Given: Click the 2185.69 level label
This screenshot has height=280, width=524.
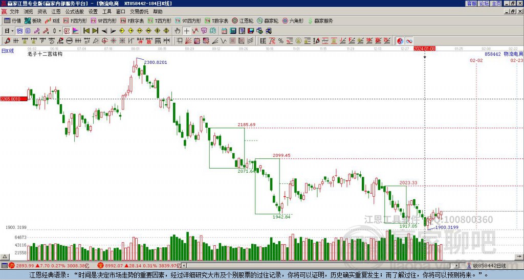Looking at the screenshot, I should click(x=247, y=125).
